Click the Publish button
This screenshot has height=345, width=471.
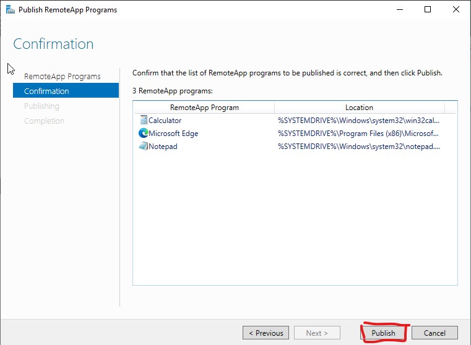(383, 333)
